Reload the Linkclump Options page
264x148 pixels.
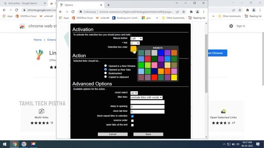coord(73,12)
